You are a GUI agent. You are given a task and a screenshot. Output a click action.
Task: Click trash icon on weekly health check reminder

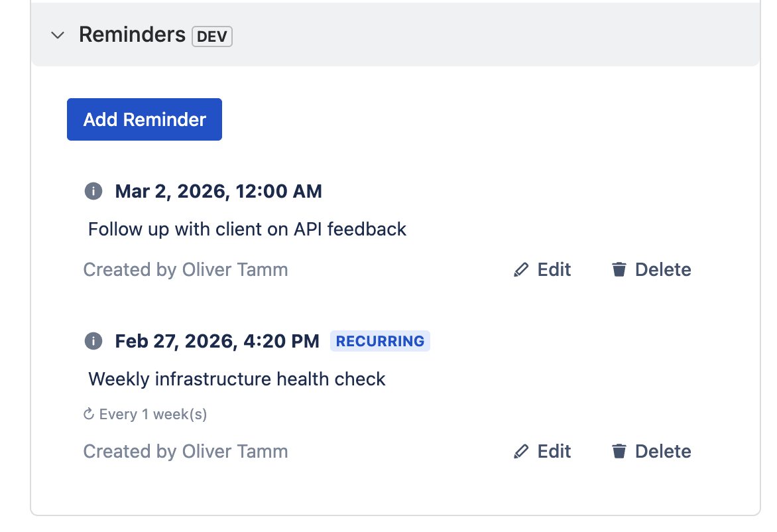click(x=619, y=452)
